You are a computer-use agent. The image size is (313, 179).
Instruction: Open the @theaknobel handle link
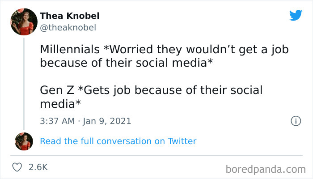(68, 28)
